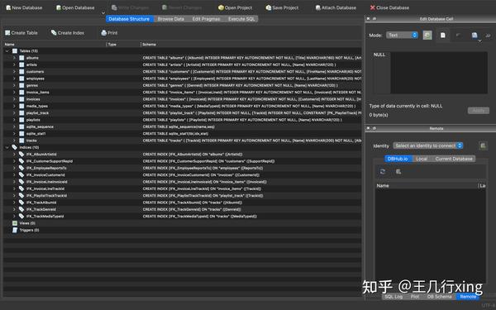Click the Create Index button

(x=68, y=32)
